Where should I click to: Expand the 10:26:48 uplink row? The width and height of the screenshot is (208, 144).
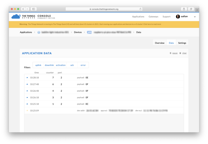pyautogui.click(x=104, y=91)
